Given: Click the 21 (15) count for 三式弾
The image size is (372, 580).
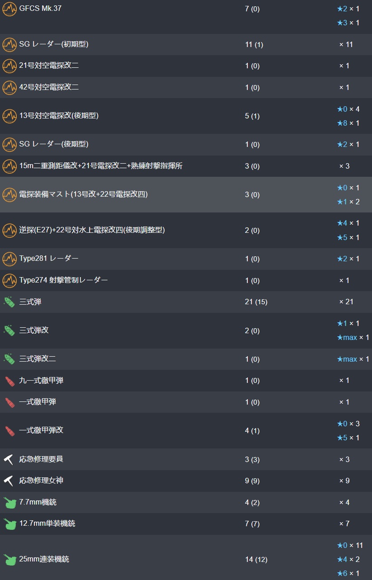Looking at the screenshot, I should (256, 302).
